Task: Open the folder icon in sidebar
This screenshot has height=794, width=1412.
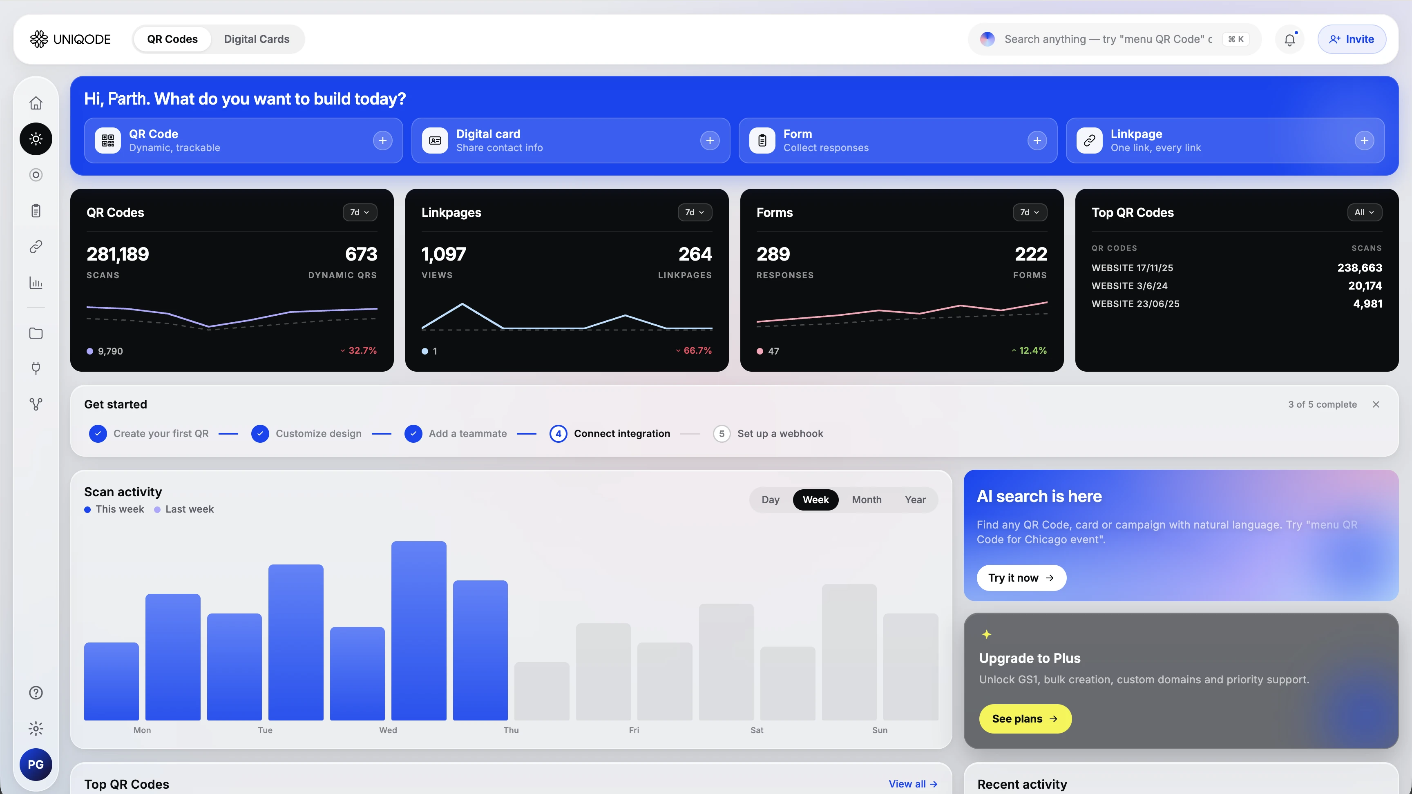Action: coord(36,333)
